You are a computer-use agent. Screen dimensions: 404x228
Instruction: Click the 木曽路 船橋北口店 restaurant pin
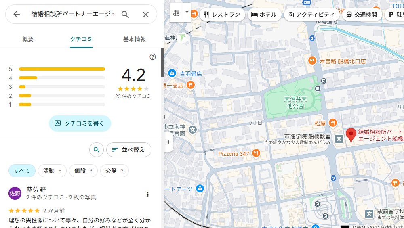312,61
